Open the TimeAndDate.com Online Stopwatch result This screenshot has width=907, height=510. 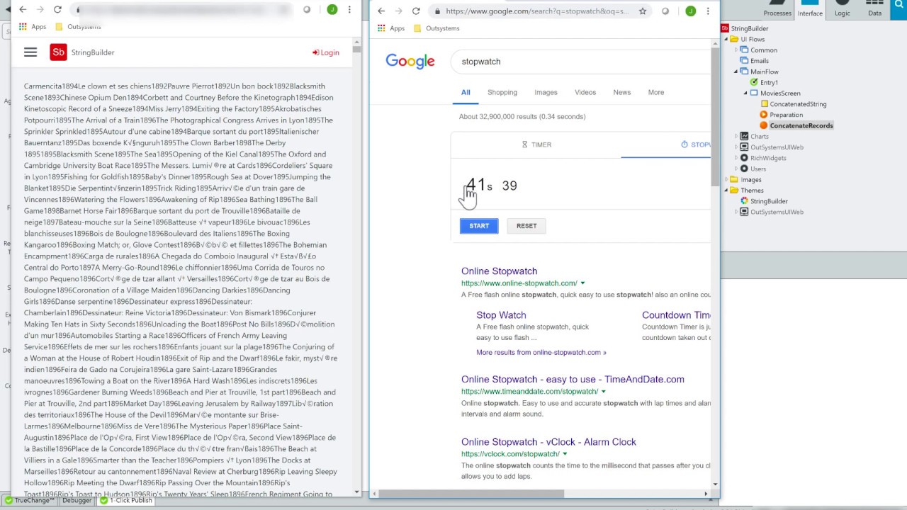(x=573, y=380)
